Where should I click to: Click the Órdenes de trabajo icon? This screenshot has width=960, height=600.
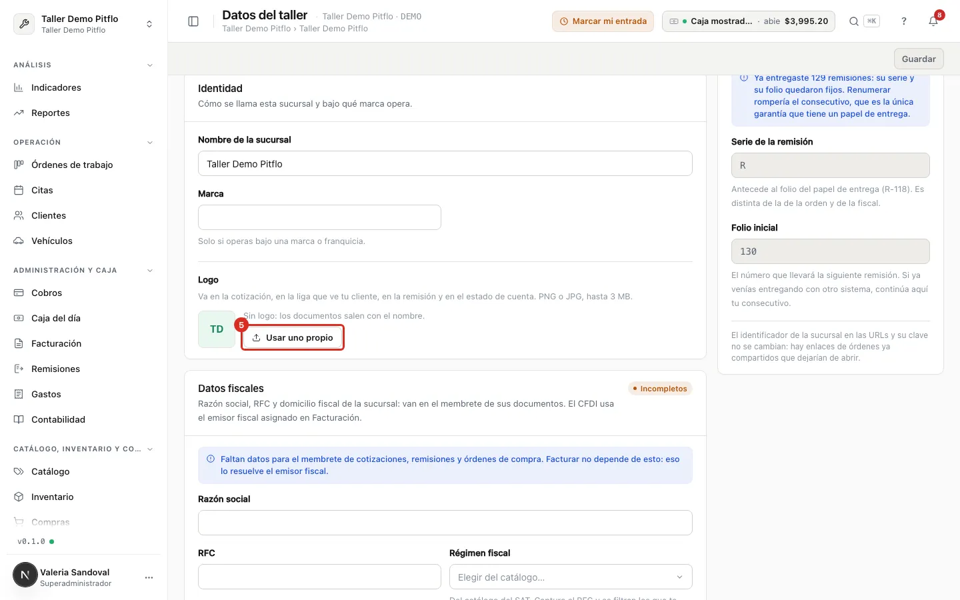[19, 165]
